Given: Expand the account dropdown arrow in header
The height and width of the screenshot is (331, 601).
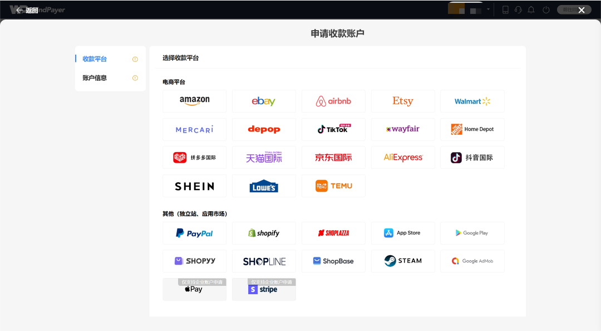Looking at the screenshot, I should 489,9.
